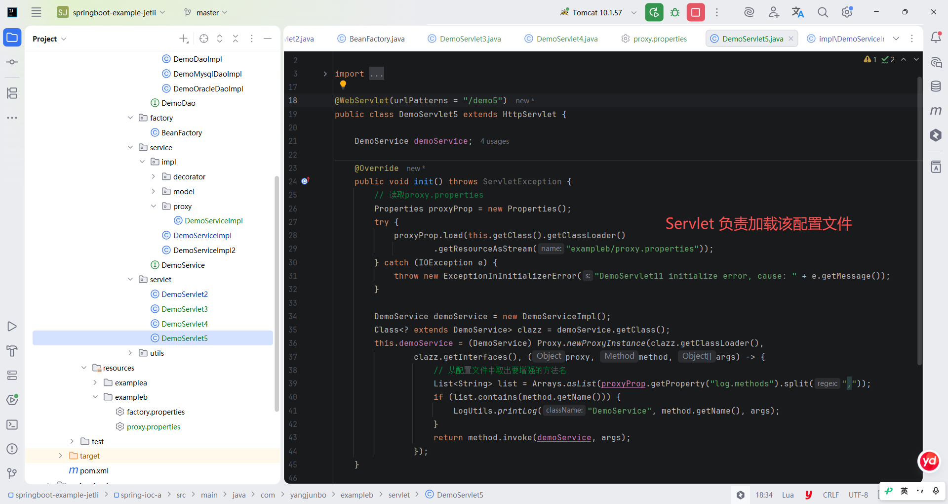Open Search Everywhere magnifier
This screenshot has width=948, height=504.
[x=823, y=12]
